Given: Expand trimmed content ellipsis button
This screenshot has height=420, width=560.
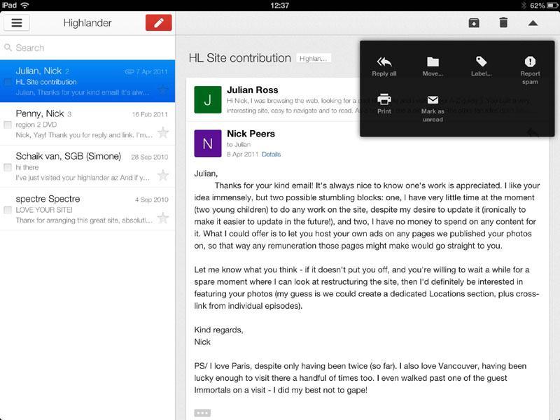Looking at the screenshot, I should tap(202, 413).
